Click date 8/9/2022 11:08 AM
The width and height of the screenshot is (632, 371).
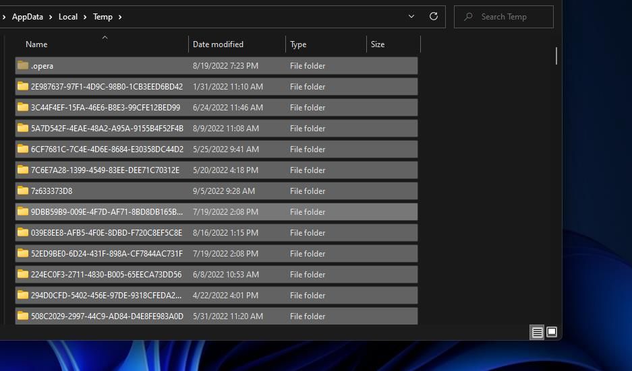(x=226, y=129)
